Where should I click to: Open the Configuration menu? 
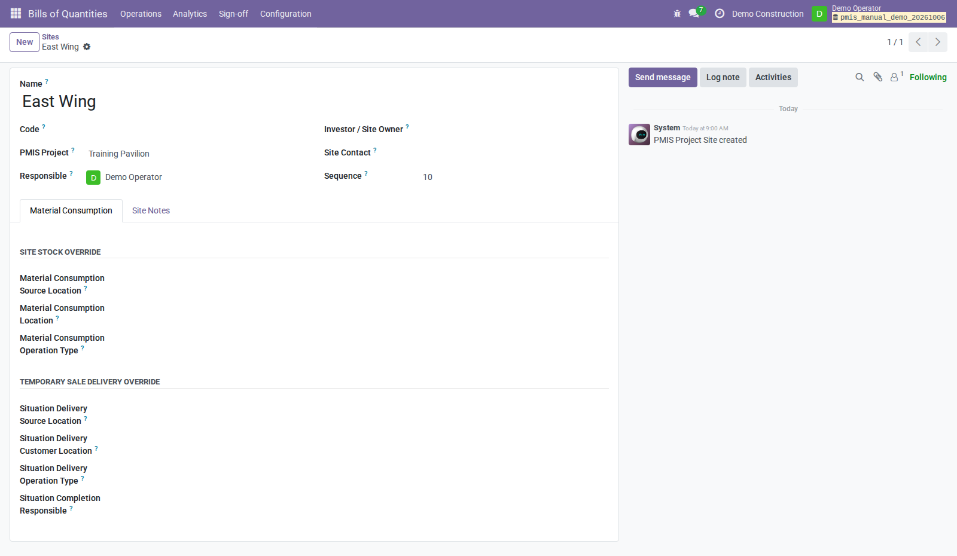(285, 13)
